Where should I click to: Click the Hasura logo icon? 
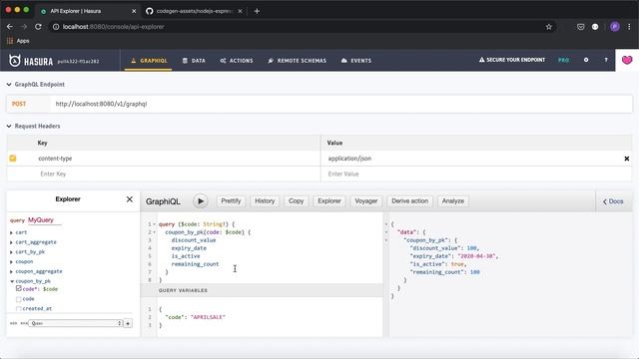click(x=15, y=60)
